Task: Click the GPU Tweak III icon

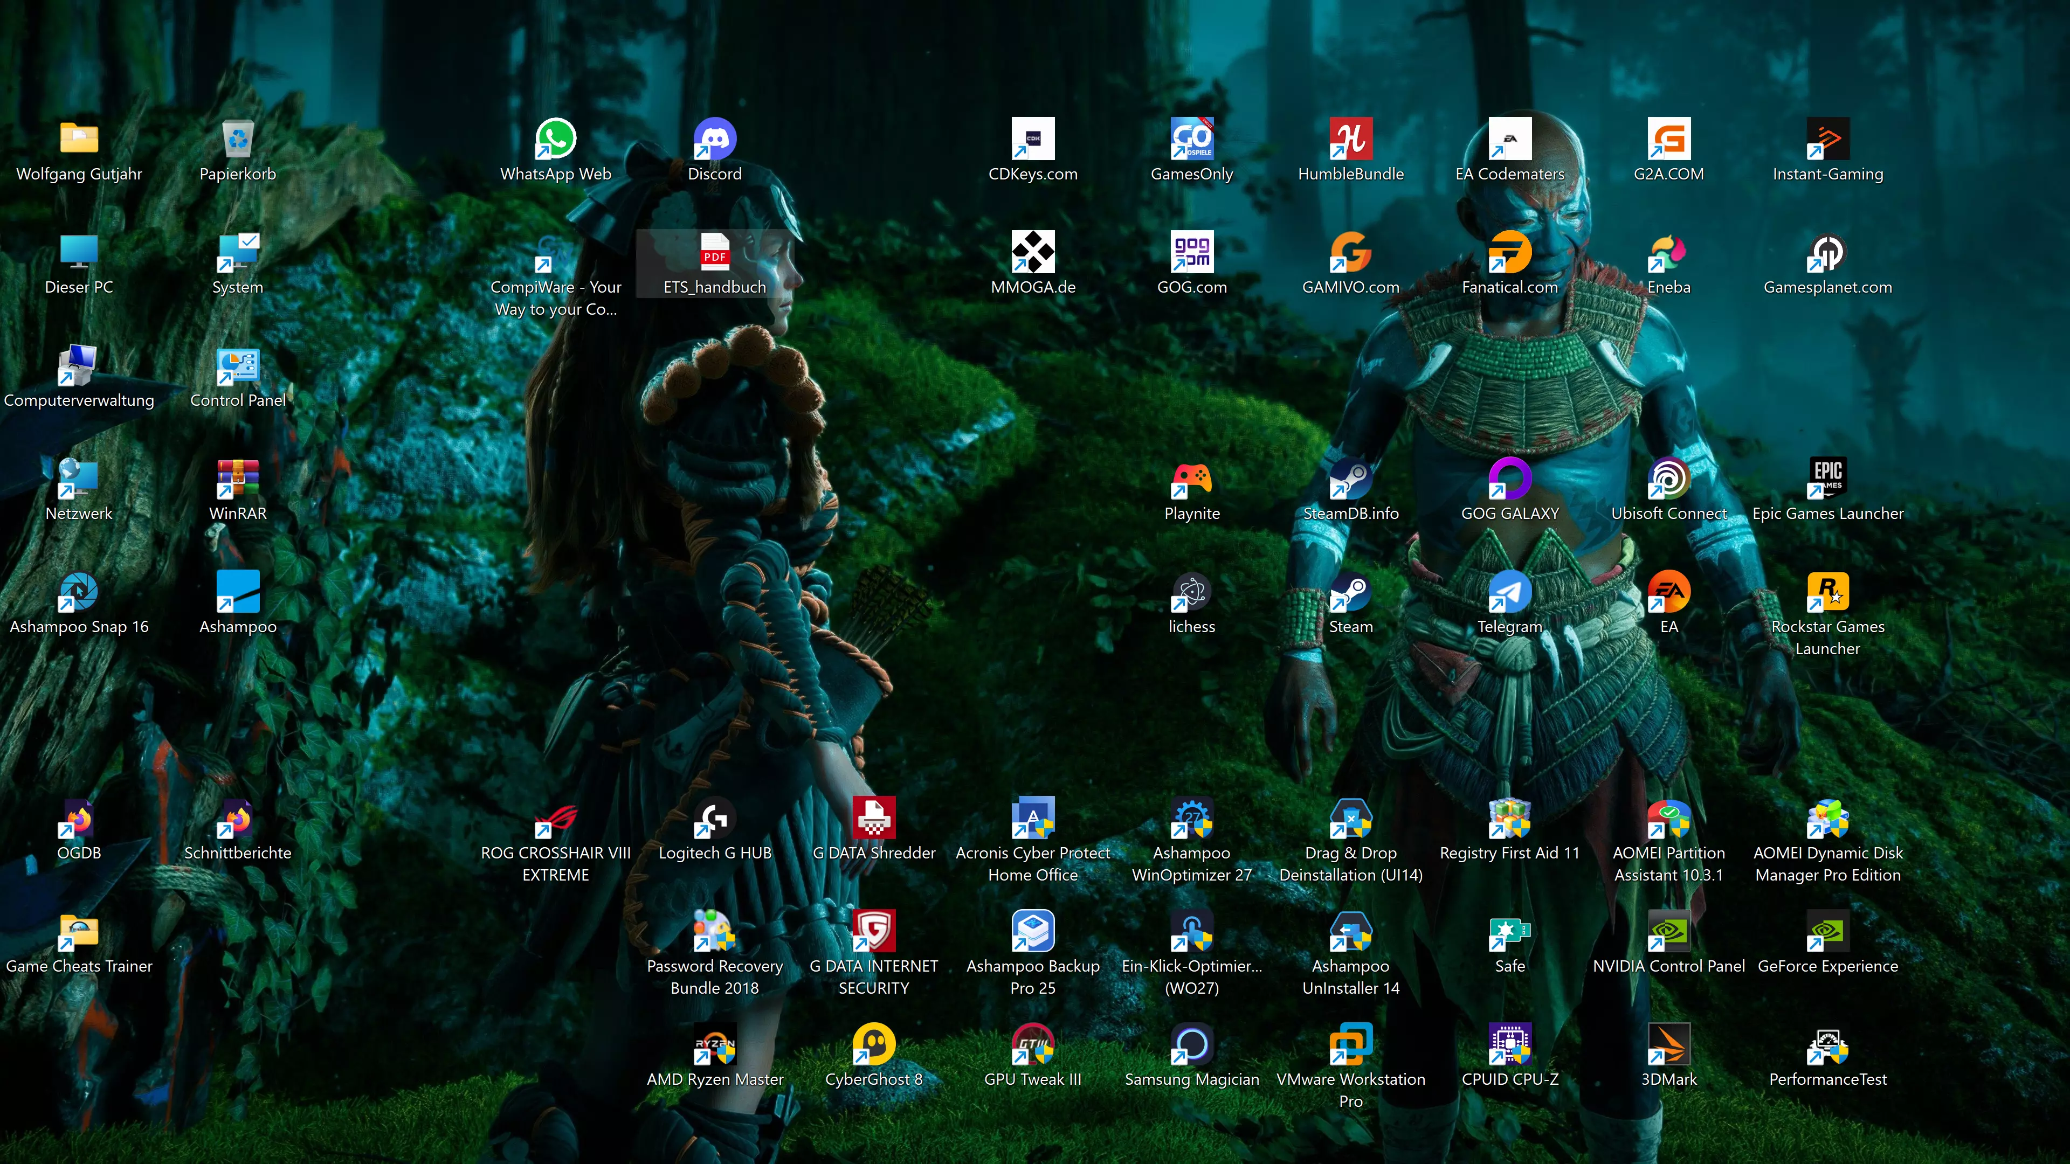Action: (x=1033, y=1045)
